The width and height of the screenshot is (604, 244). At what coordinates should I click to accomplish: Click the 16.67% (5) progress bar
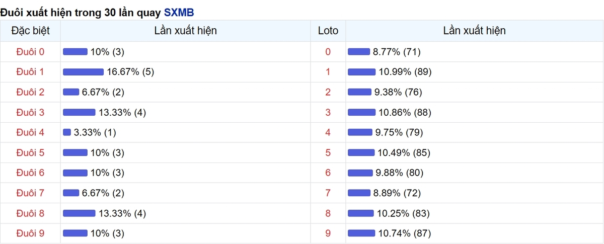click(83, 72)
